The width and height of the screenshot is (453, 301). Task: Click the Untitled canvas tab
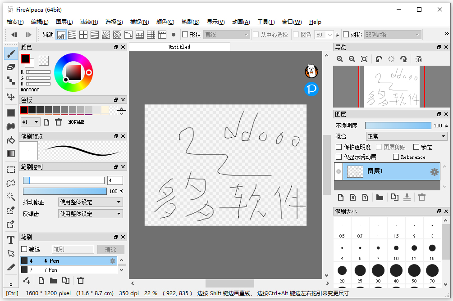pyautogui.click(x=179, y=47)
